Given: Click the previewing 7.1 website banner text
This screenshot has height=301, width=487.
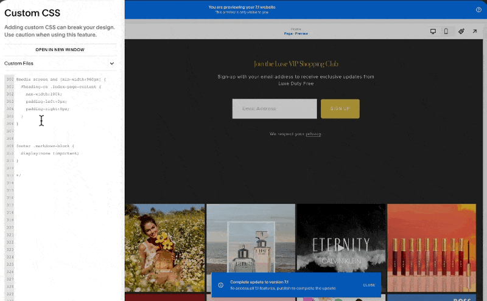Looking at the screenshot, I should tap(242, 7).
